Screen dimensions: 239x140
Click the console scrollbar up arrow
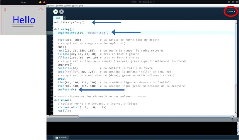click(238, 123)
